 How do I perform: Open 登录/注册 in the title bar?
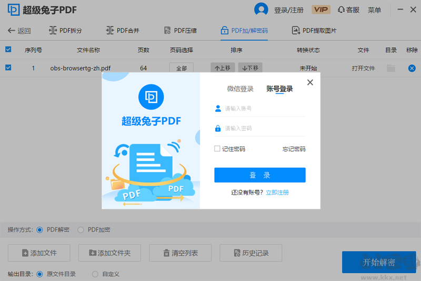click(288, 10)
